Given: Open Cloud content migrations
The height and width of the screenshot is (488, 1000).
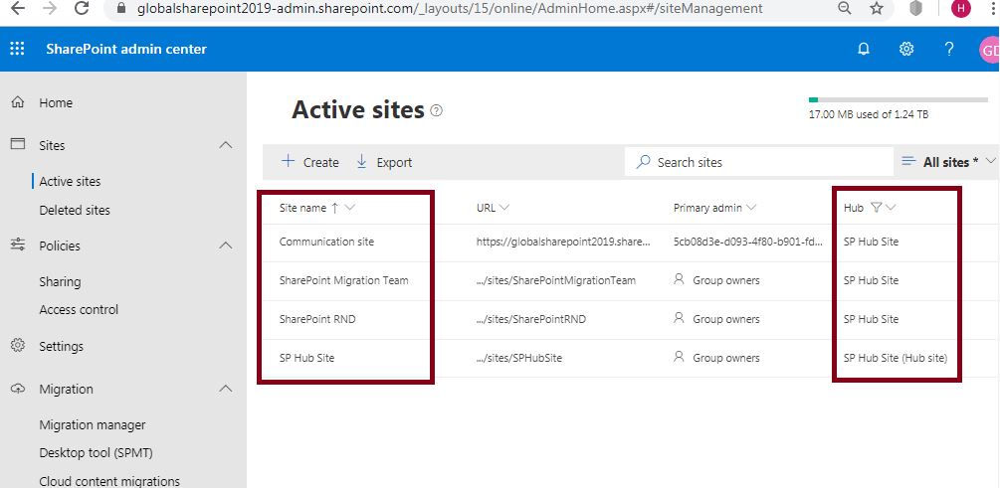Looking at the screenshot, I should [109, 481].
